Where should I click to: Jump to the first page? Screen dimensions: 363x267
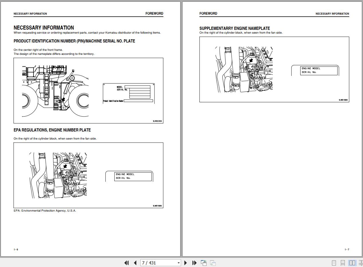pyautogui.click(x=126, y=263)
